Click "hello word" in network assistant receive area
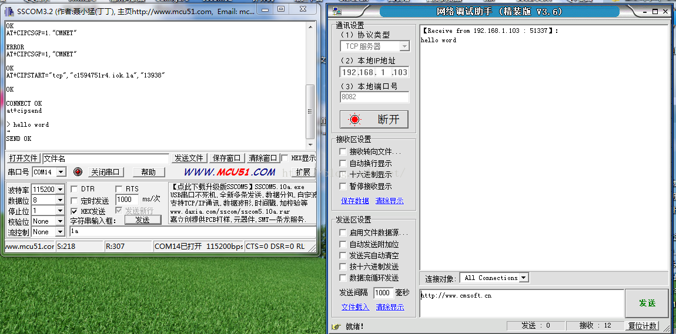 [x=439, y=40]
